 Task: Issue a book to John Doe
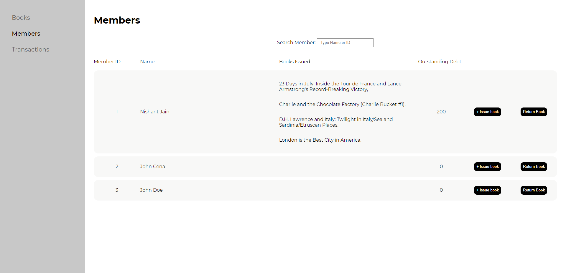click(487, 190)
